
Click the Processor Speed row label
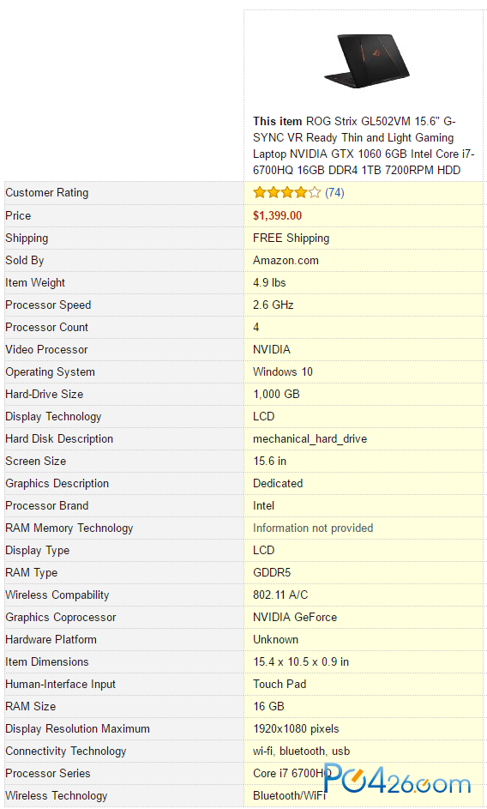[48, 305]
